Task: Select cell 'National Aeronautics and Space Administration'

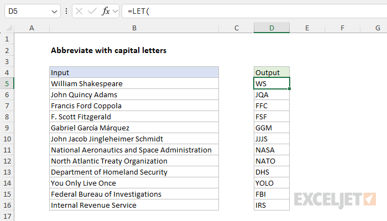Action: click(134, 150)
